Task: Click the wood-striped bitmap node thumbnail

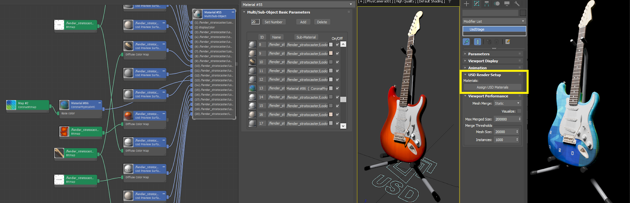Action: (59, 153)
